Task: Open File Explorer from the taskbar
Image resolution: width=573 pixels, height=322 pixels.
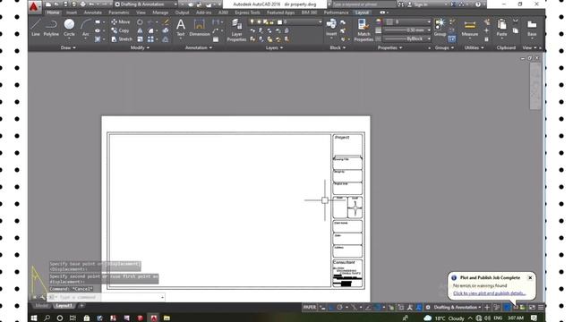Action: (167, 318)
